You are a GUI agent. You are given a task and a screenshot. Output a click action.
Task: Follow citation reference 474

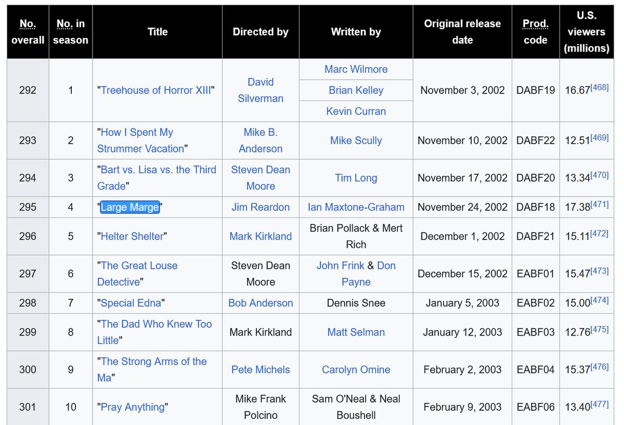pyautogui.click(x=599, y=300)
